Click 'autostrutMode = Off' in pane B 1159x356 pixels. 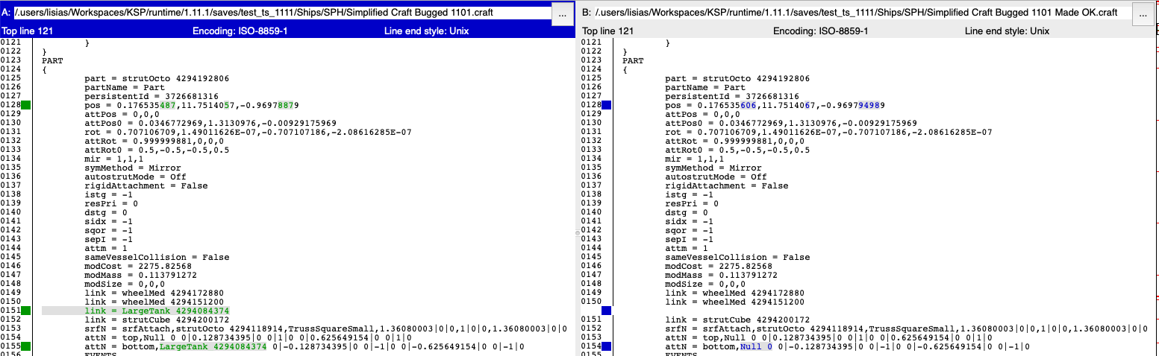coord(716,177)
